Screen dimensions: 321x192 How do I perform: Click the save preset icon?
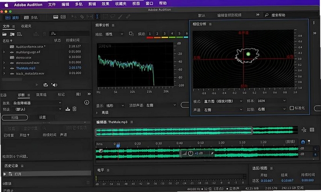(x=67, y=109)
